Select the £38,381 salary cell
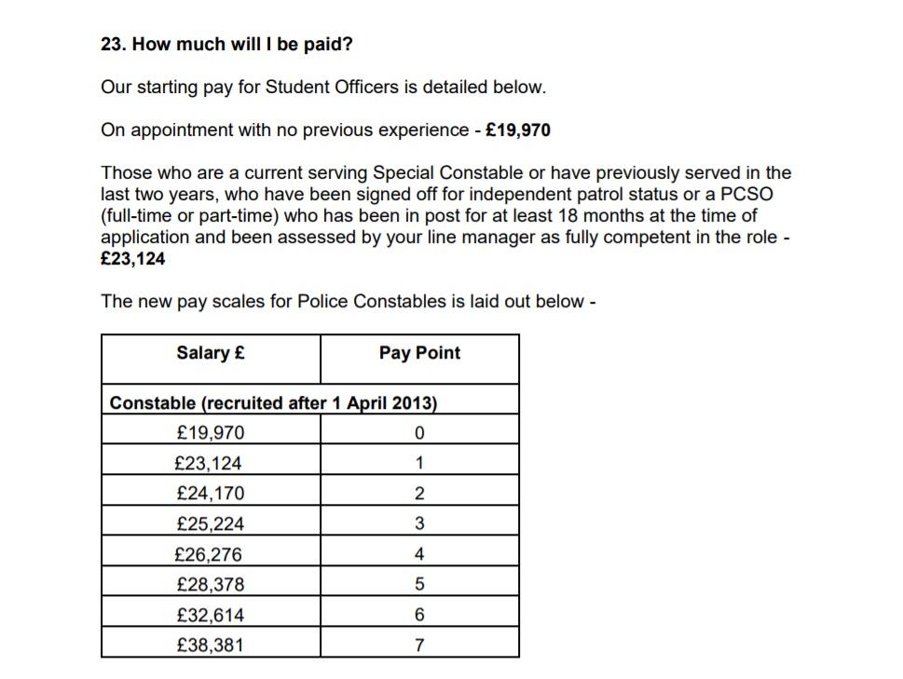 click(x=210, y=645)
